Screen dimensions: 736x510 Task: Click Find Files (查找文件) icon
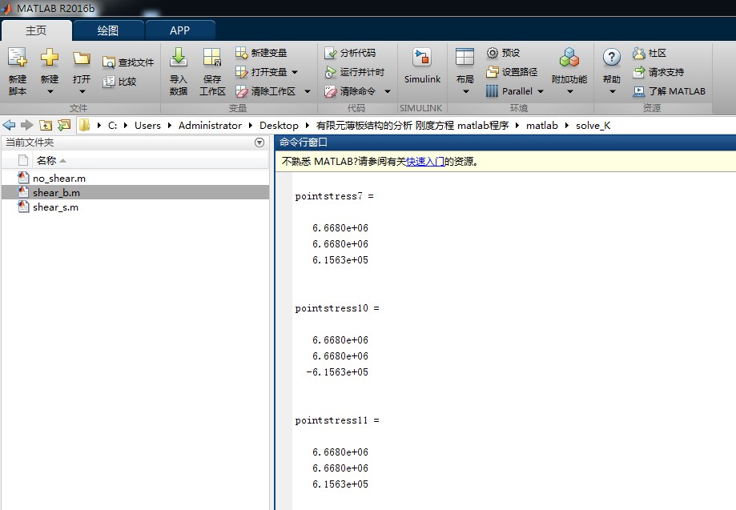click(x=108, y=62)
